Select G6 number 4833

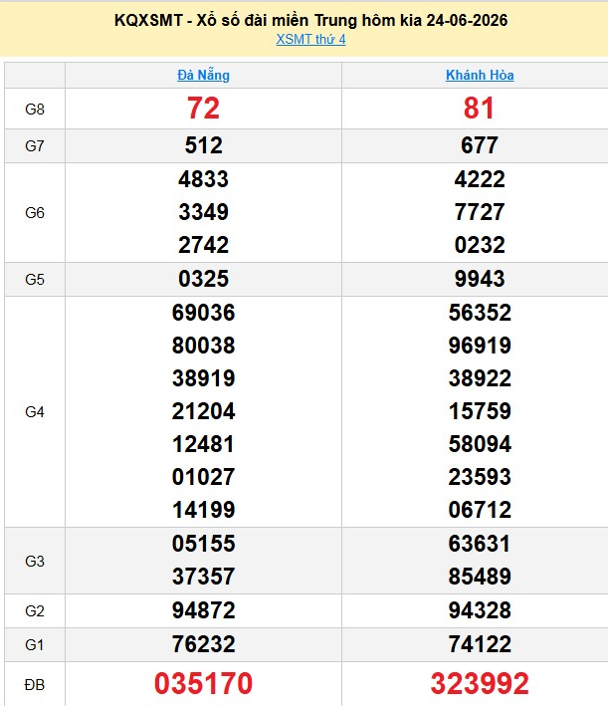203,179
